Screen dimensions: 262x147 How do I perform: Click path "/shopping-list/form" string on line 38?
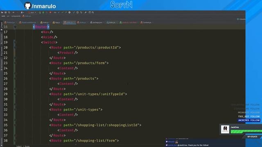tap(95, 140)
